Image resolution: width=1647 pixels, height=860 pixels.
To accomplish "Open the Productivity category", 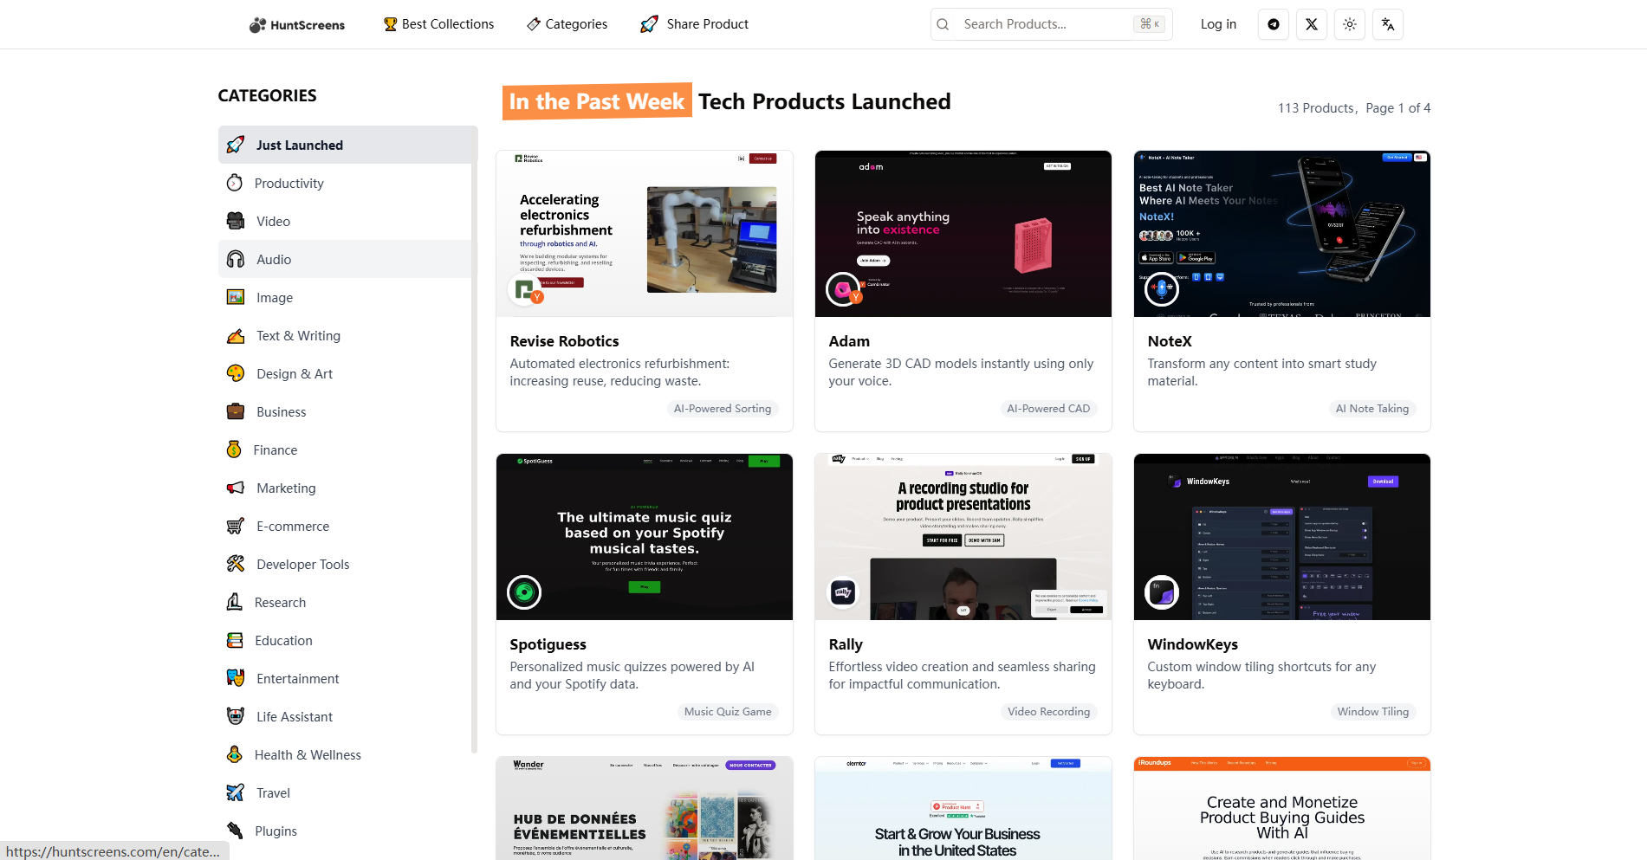I will coord(347,183).
